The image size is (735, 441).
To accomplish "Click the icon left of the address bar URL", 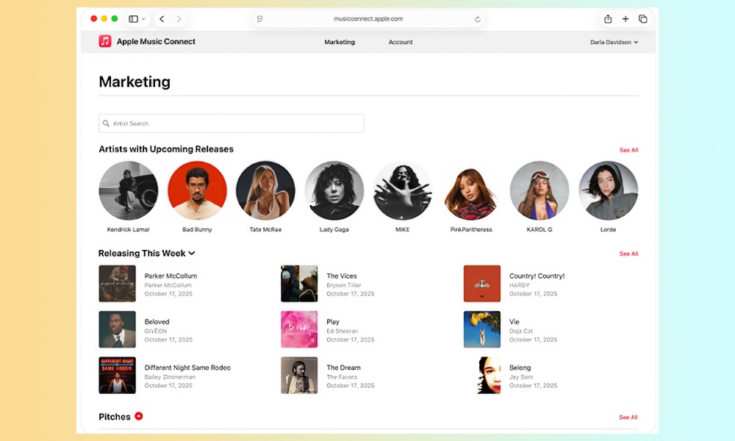I will coord(259,18).
